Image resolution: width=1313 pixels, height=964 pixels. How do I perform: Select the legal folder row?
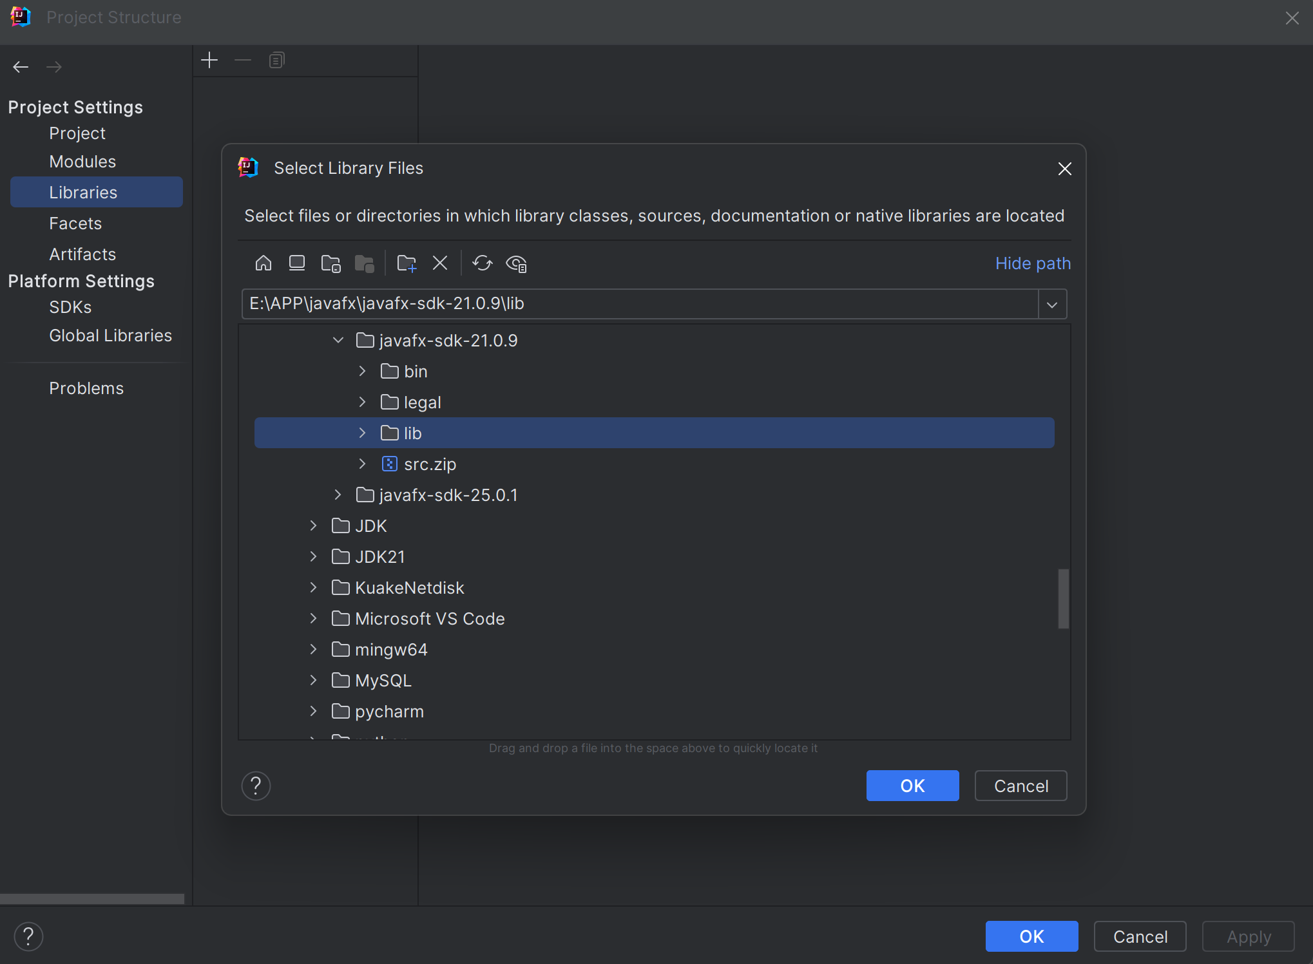pos(655,402)
